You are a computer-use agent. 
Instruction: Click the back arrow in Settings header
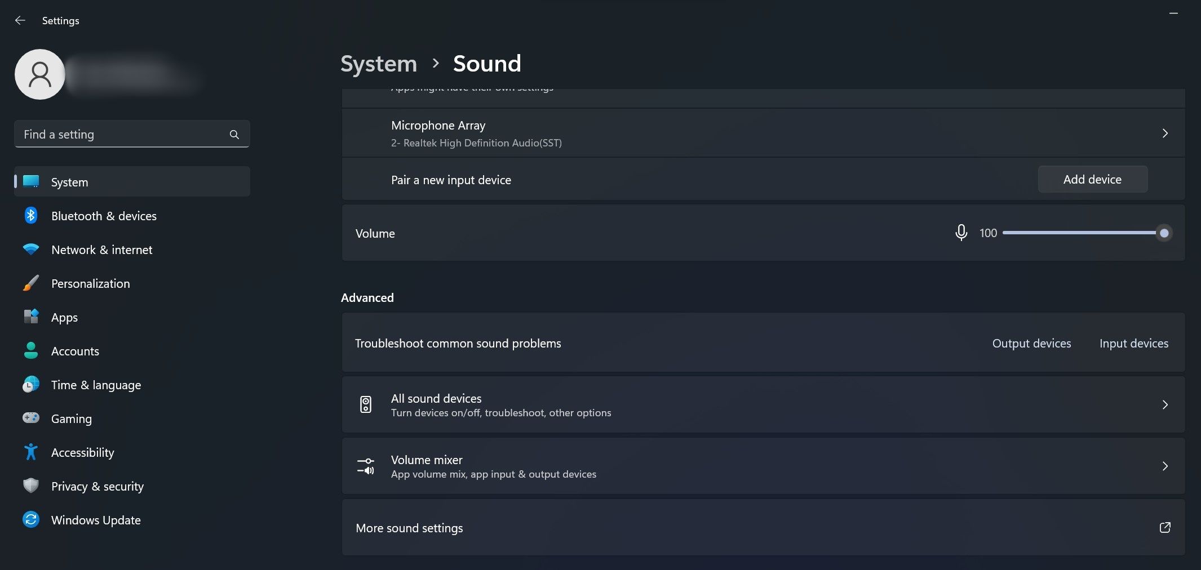(x=20, y=20)
